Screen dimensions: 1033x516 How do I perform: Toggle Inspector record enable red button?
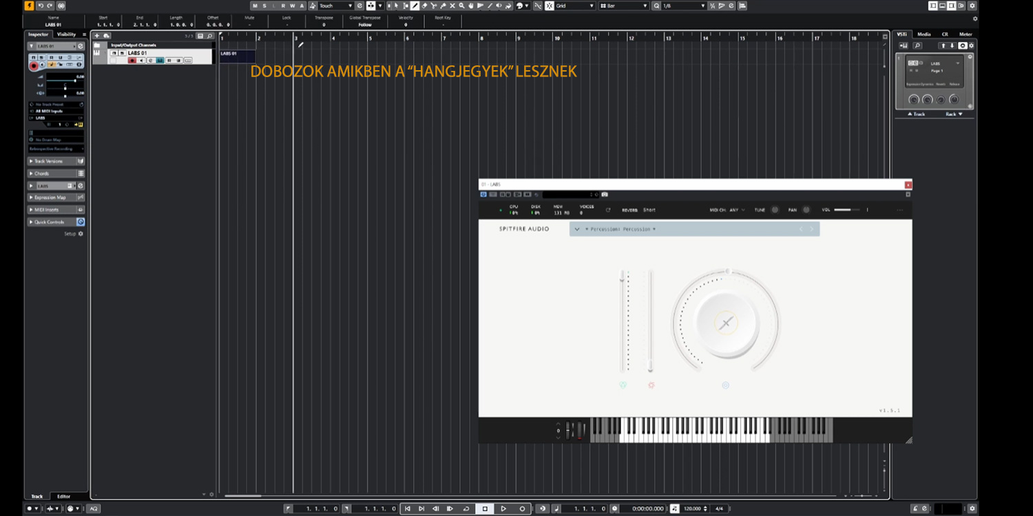pos(33,65)
